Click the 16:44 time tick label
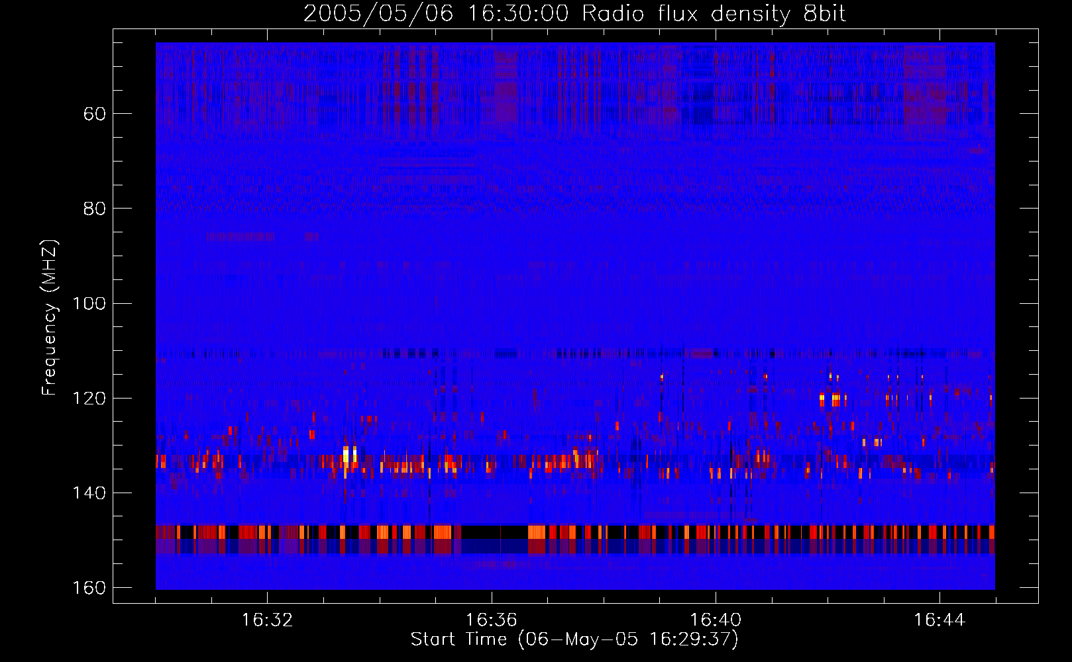The image size is (1072, 662). (939, 620)
